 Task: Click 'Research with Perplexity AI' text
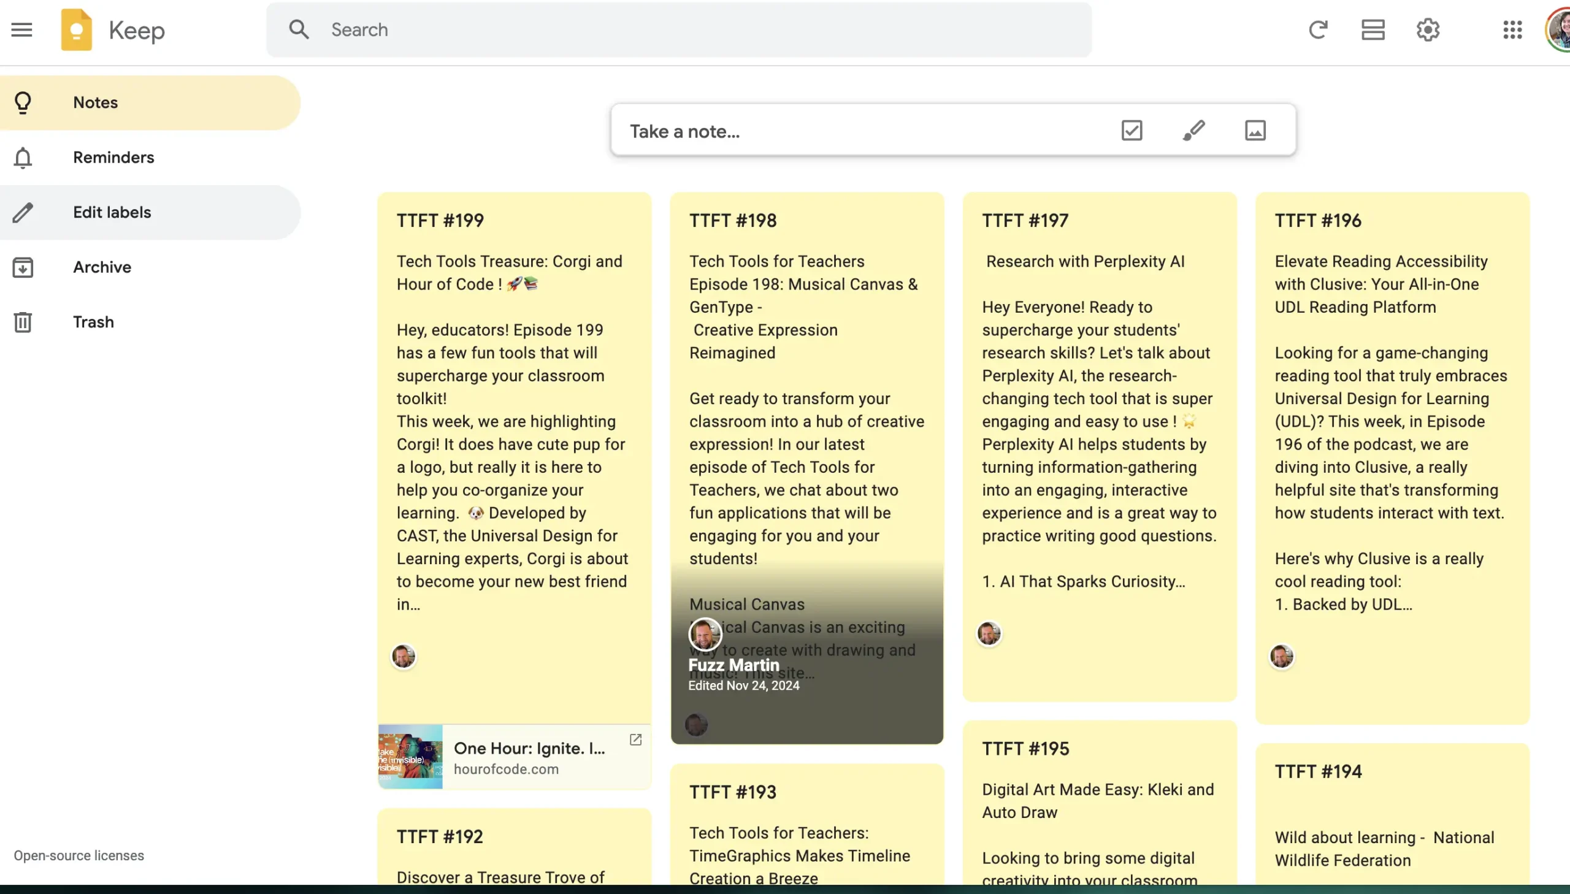click(1085, 262)
